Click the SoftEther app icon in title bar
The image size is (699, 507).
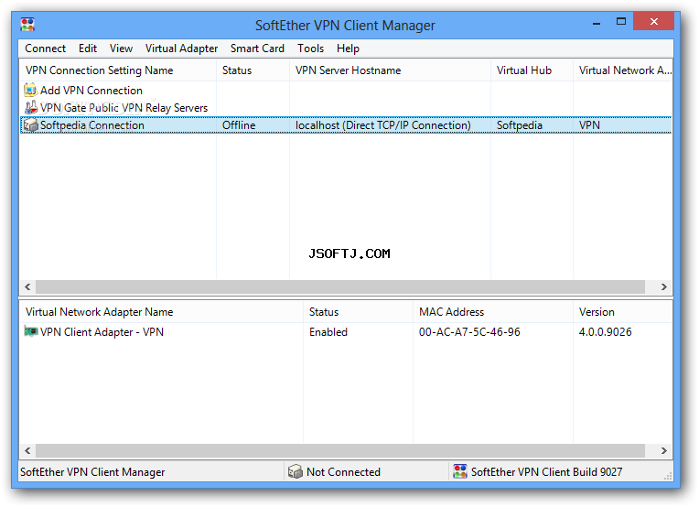click(27, 25)
